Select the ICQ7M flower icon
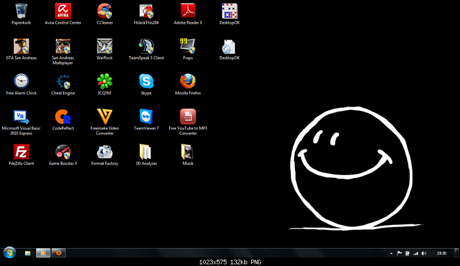The height and width of the screenshot is (266, 460). [x=105, y=81]
